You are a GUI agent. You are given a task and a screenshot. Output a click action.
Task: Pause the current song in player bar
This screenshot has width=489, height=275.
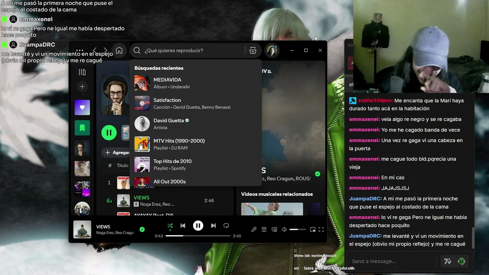198,226
